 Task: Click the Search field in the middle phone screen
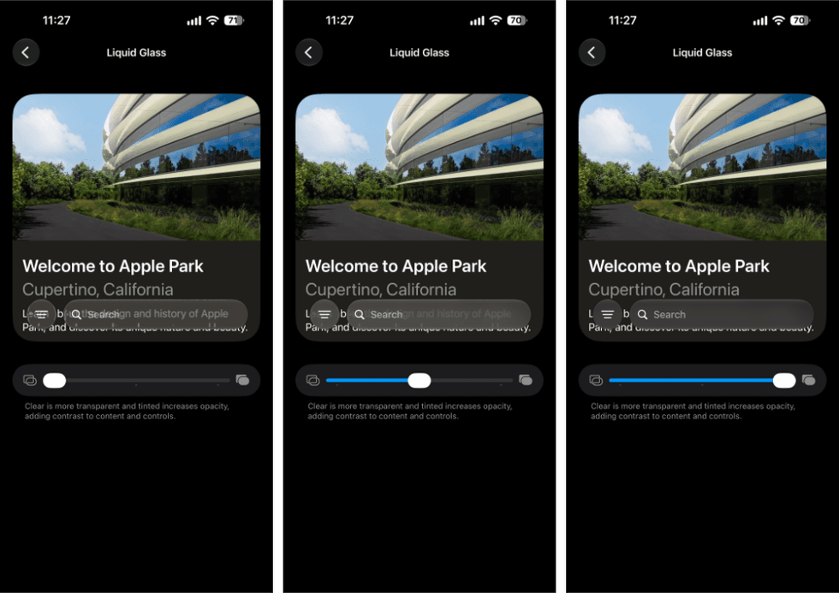(x=438, y=314)
